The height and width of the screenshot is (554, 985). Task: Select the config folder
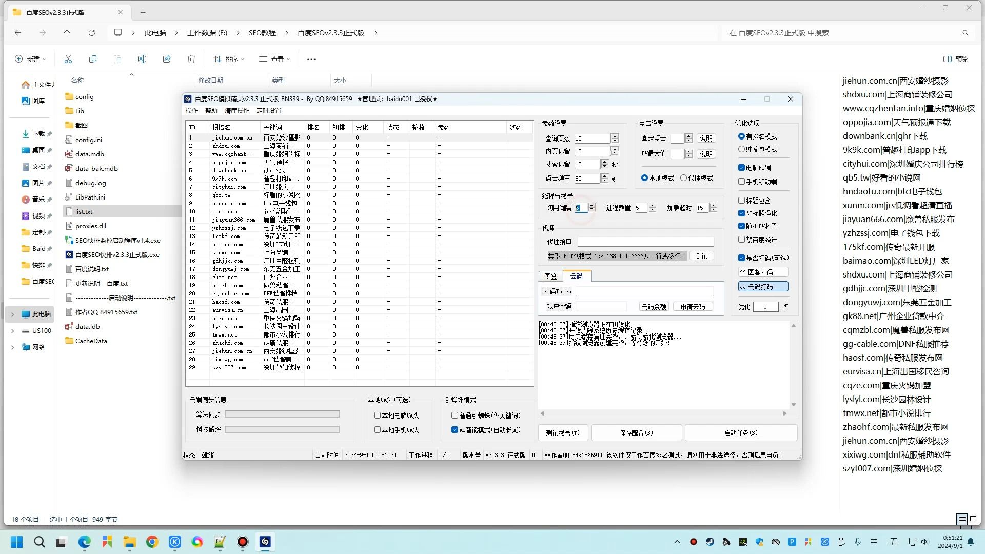coord(84,96)
